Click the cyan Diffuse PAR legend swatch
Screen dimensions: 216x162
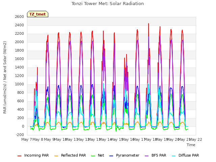point(174,156)
